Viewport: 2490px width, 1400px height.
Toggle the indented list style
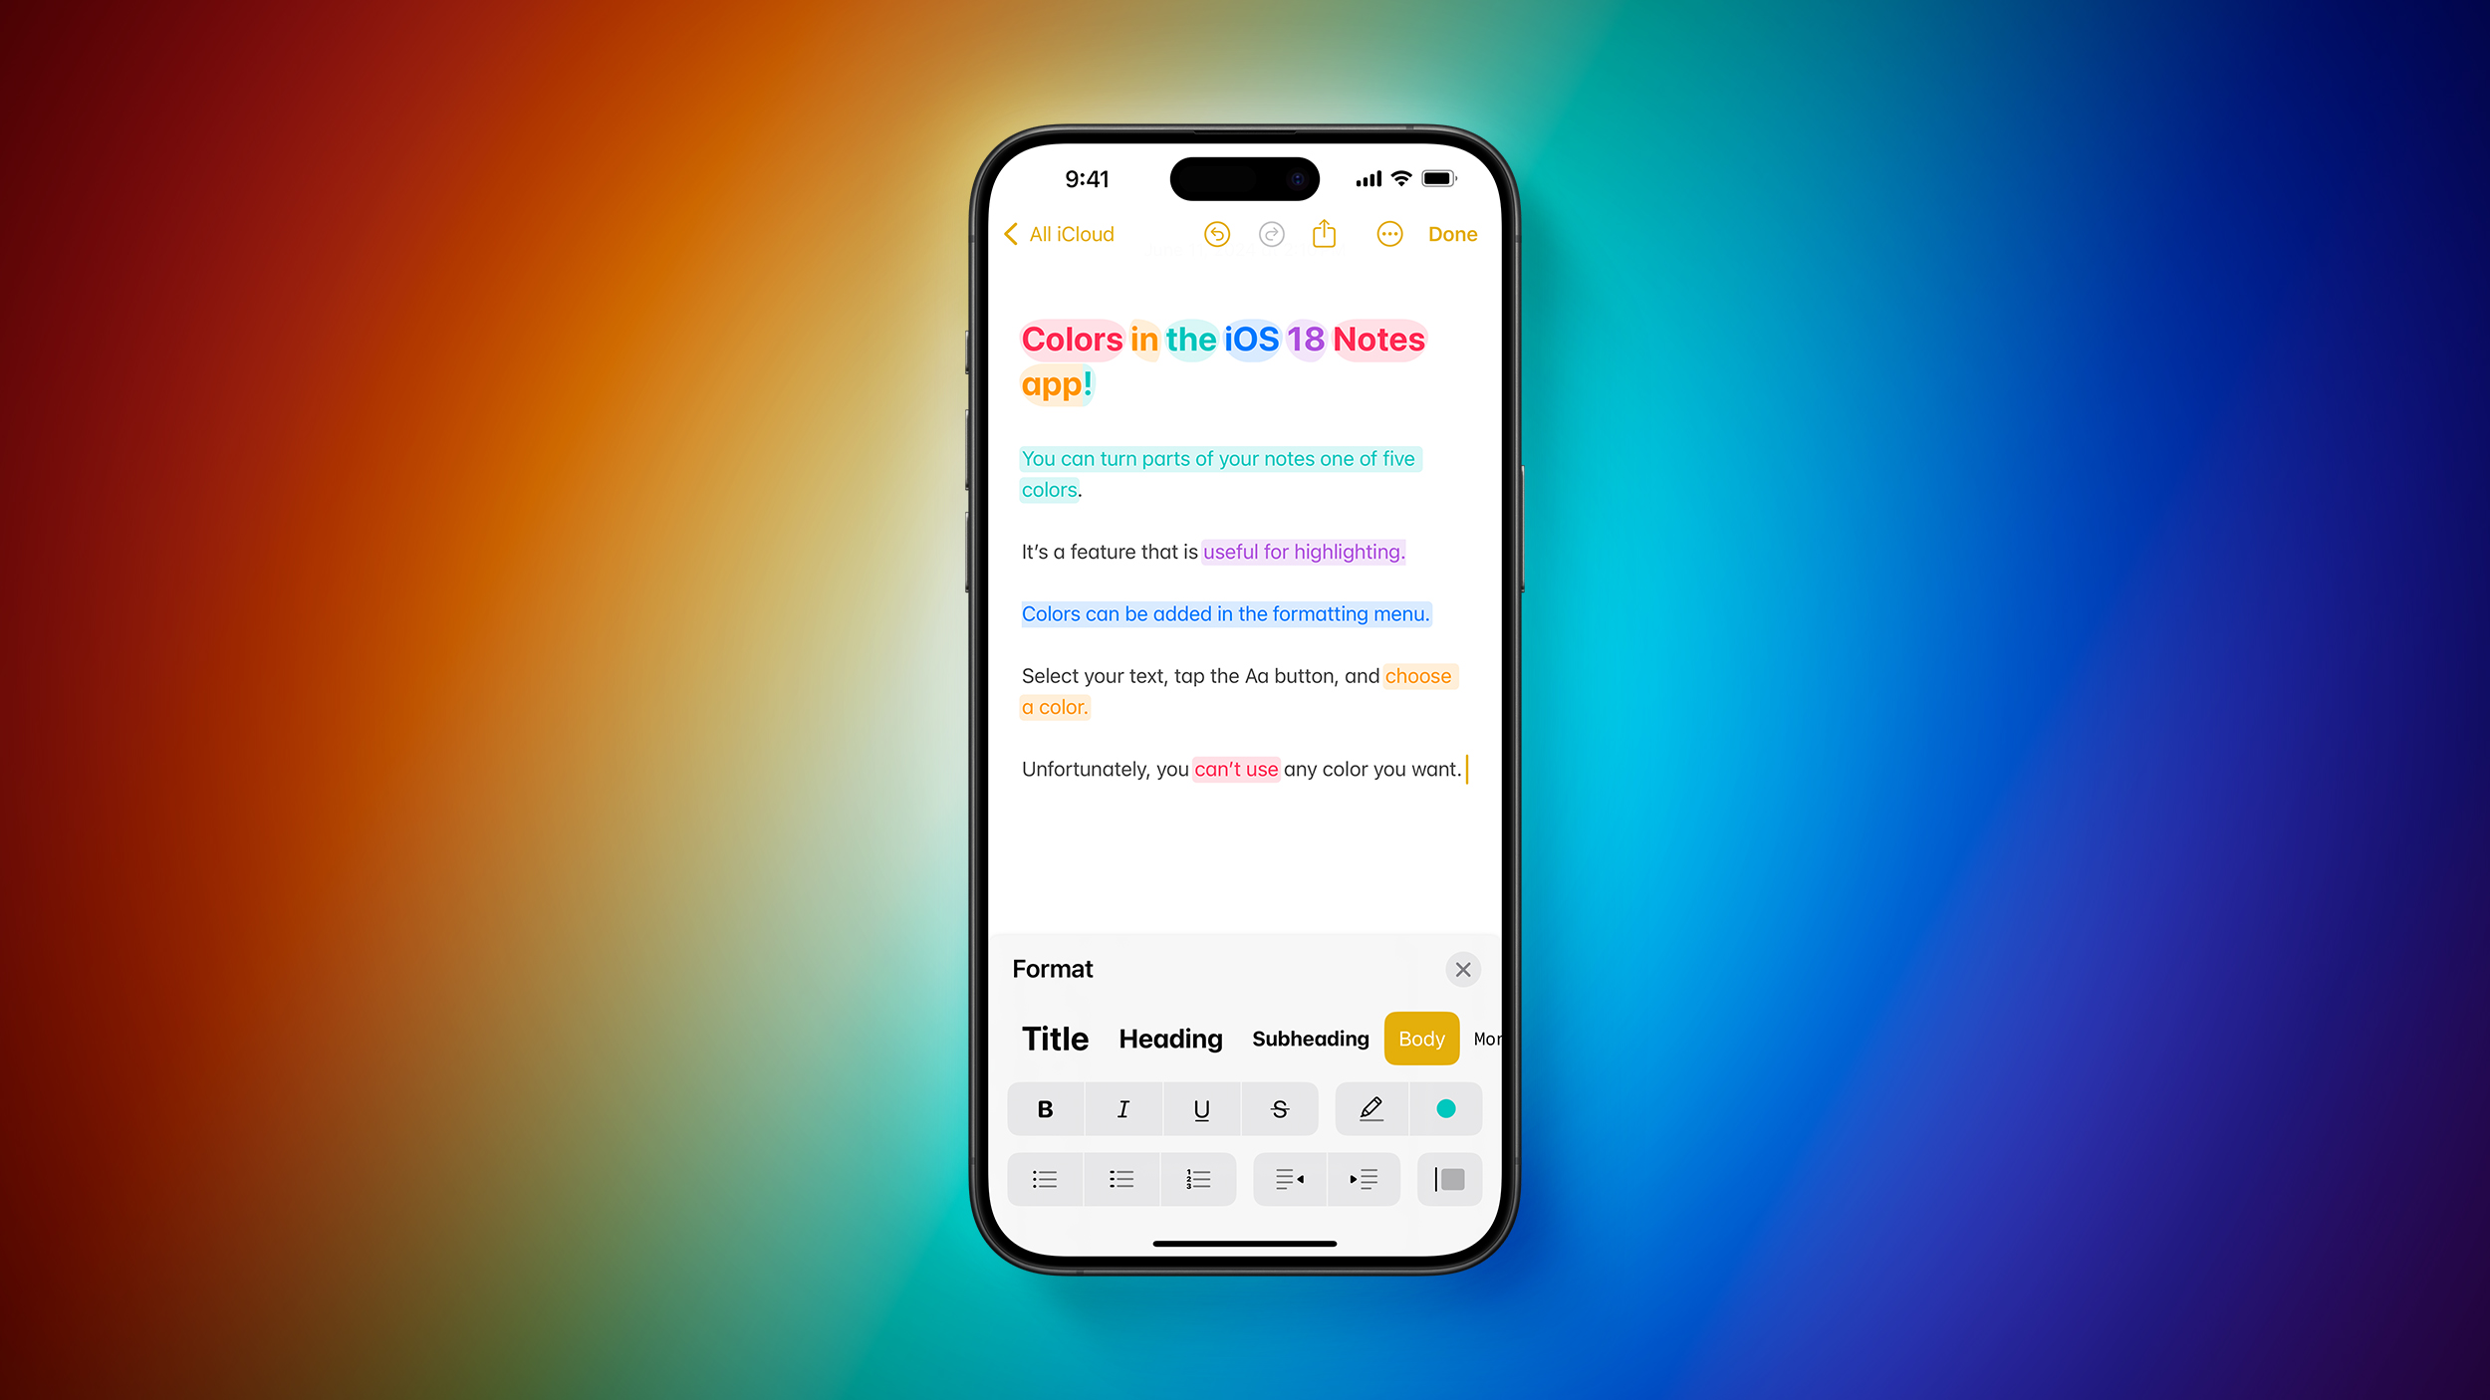(1121, 1180)
